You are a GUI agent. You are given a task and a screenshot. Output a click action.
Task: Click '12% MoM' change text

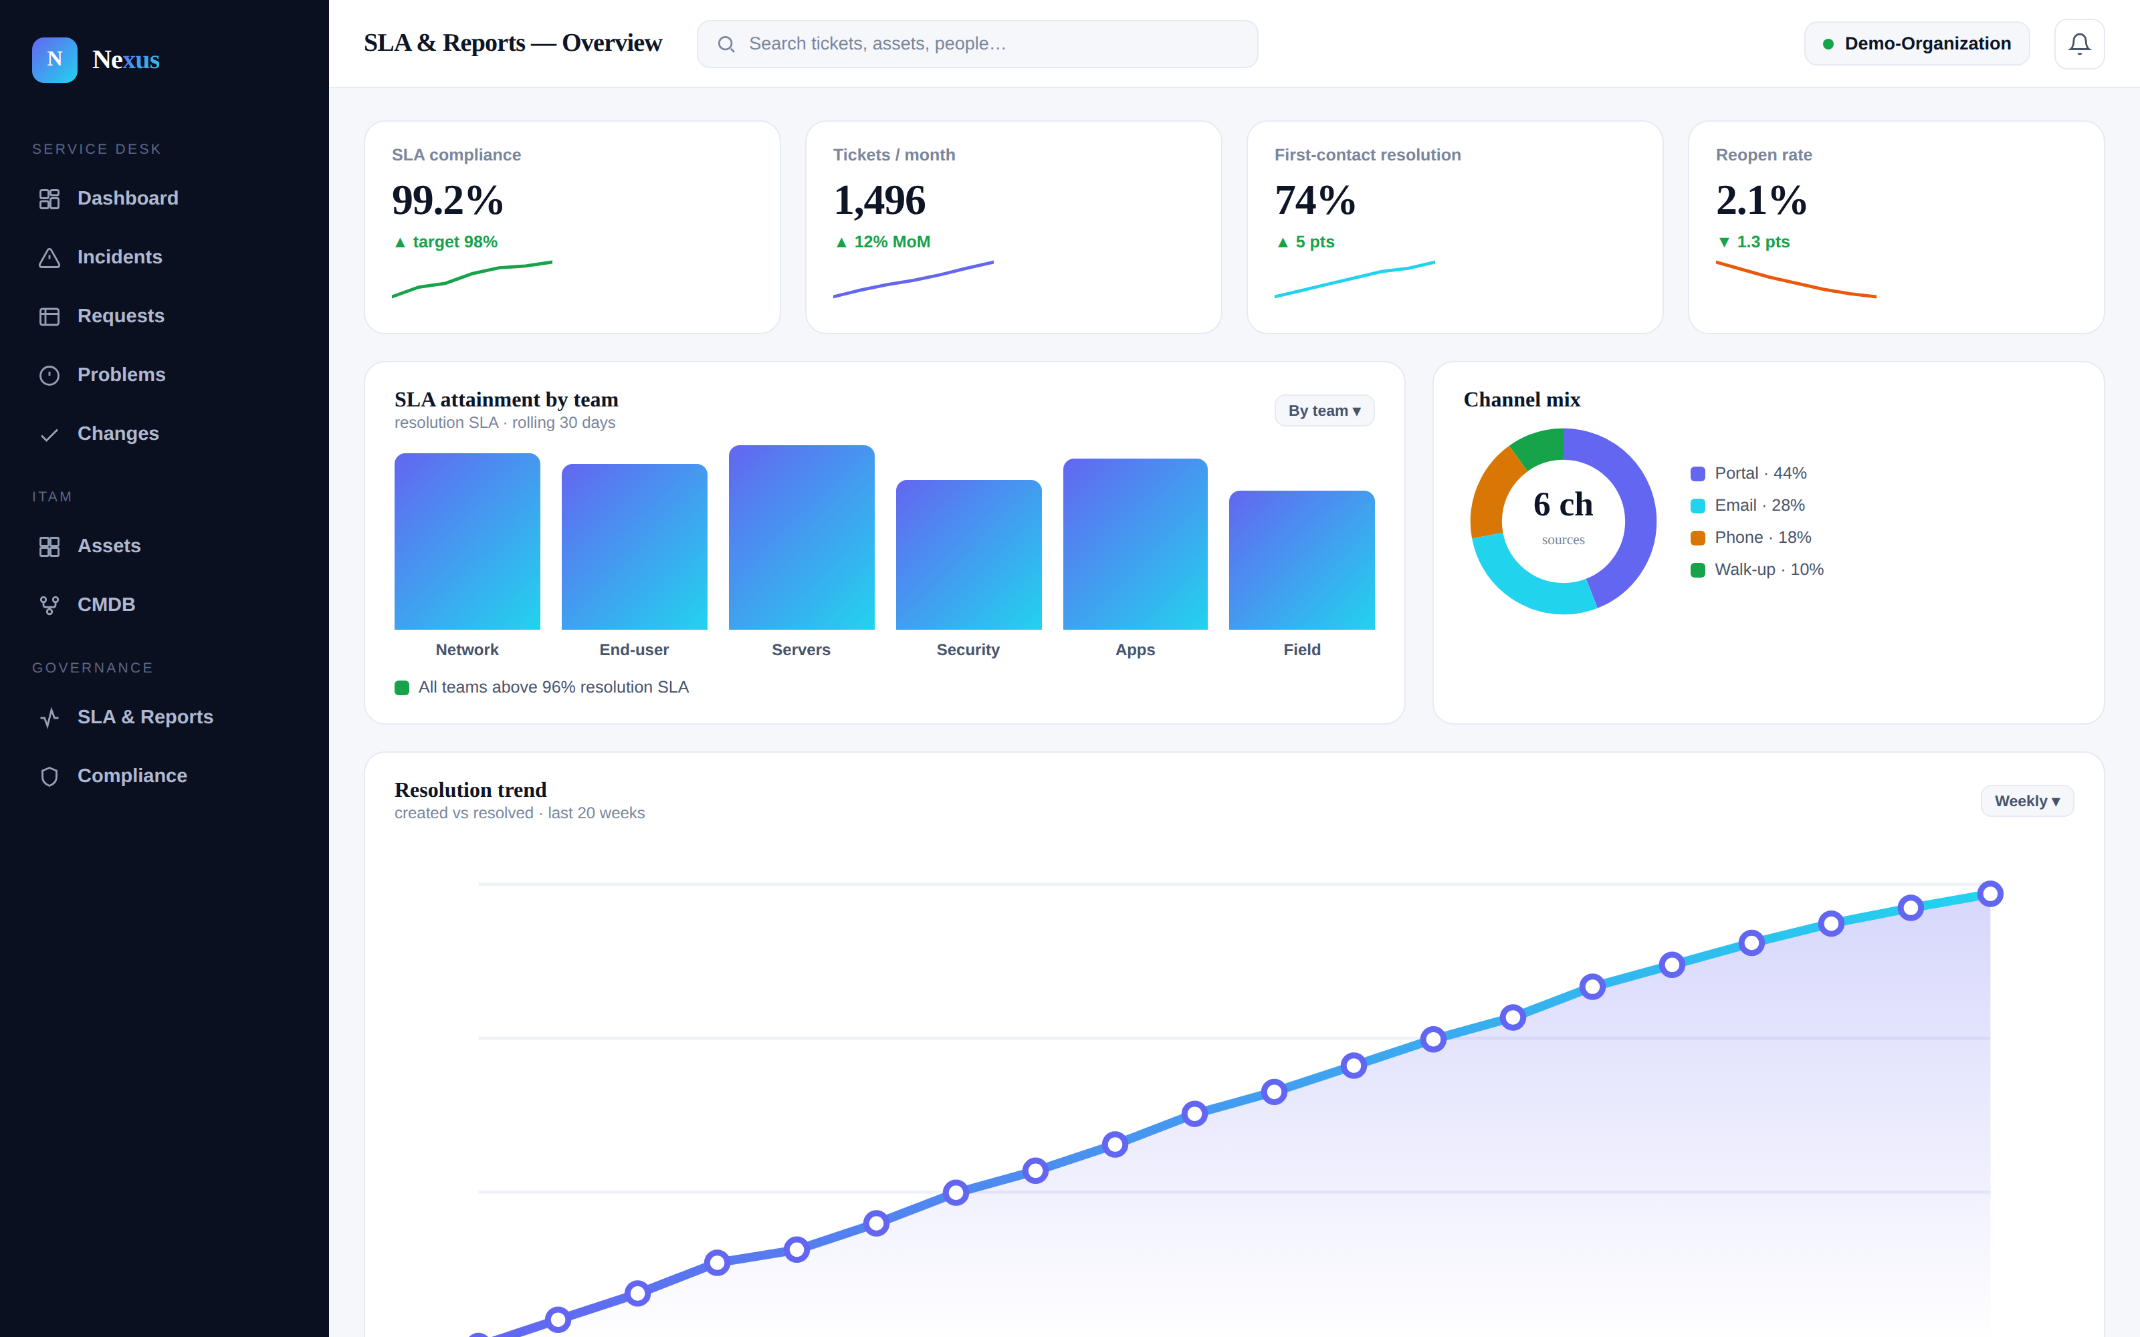(881, 241)
